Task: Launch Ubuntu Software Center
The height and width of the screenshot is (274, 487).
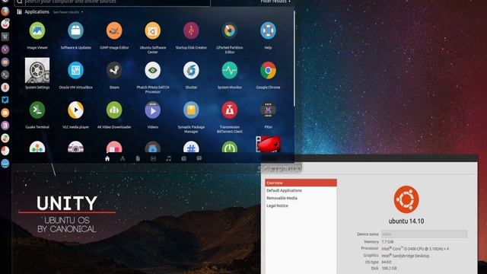Action: (x=152, y=31)
